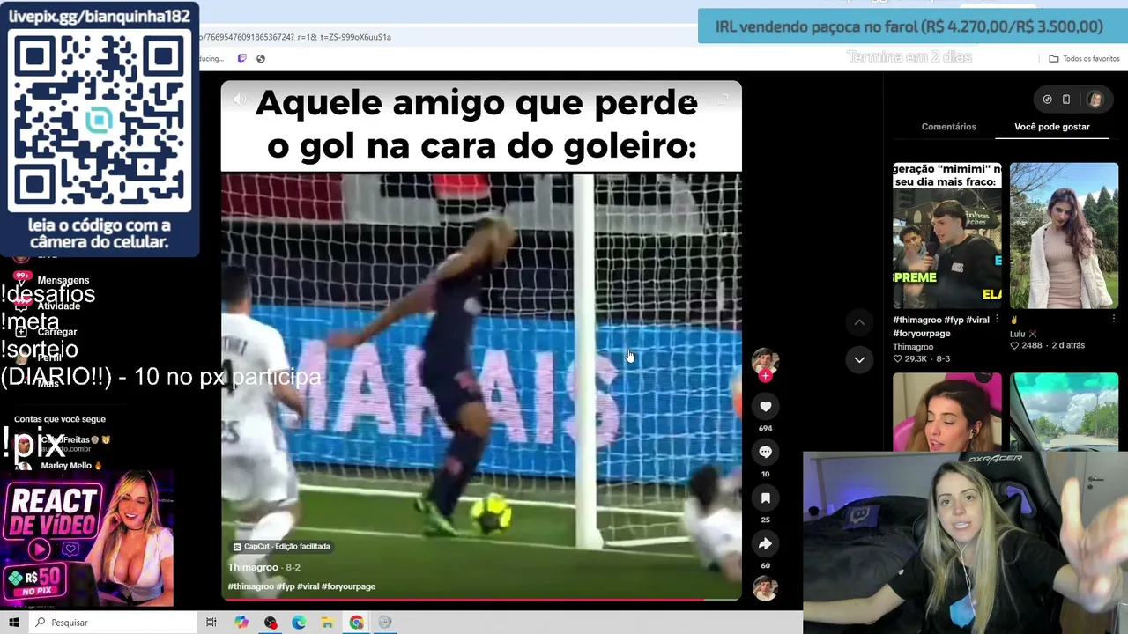
Task: Open Microsoft Edge from the taskbar
Action: [299, 623]
